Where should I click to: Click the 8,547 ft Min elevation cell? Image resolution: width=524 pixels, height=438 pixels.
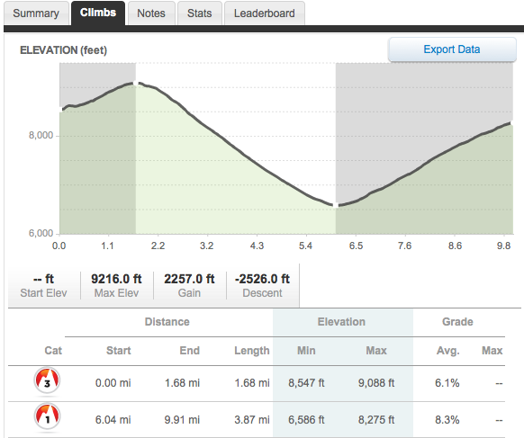pos(306,383)
